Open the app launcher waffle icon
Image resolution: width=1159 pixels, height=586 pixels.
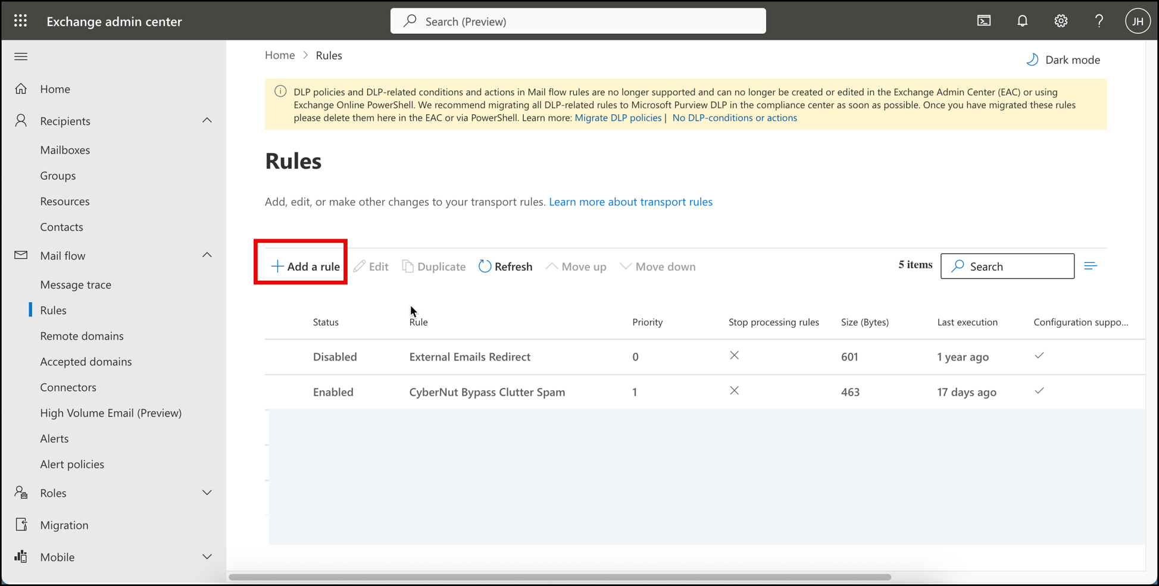click(20, 20)
